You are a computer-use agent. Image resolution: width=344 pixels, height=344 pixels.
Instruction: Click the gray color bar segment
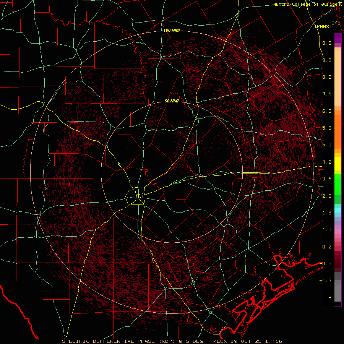pos(338,287)
